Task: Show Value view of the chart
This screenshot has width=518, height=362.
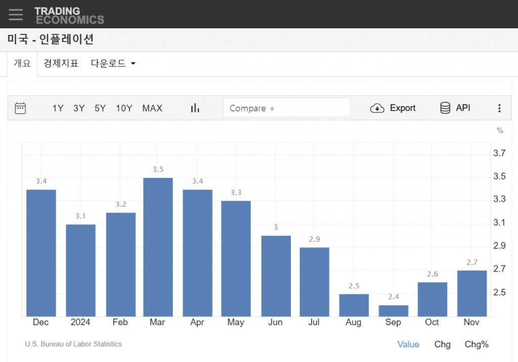Action: pos(408,344)
